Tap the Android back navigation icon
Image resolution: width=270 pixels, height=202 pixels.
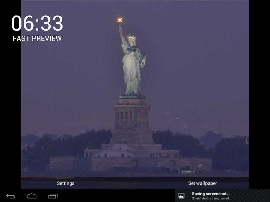(11, 196)
